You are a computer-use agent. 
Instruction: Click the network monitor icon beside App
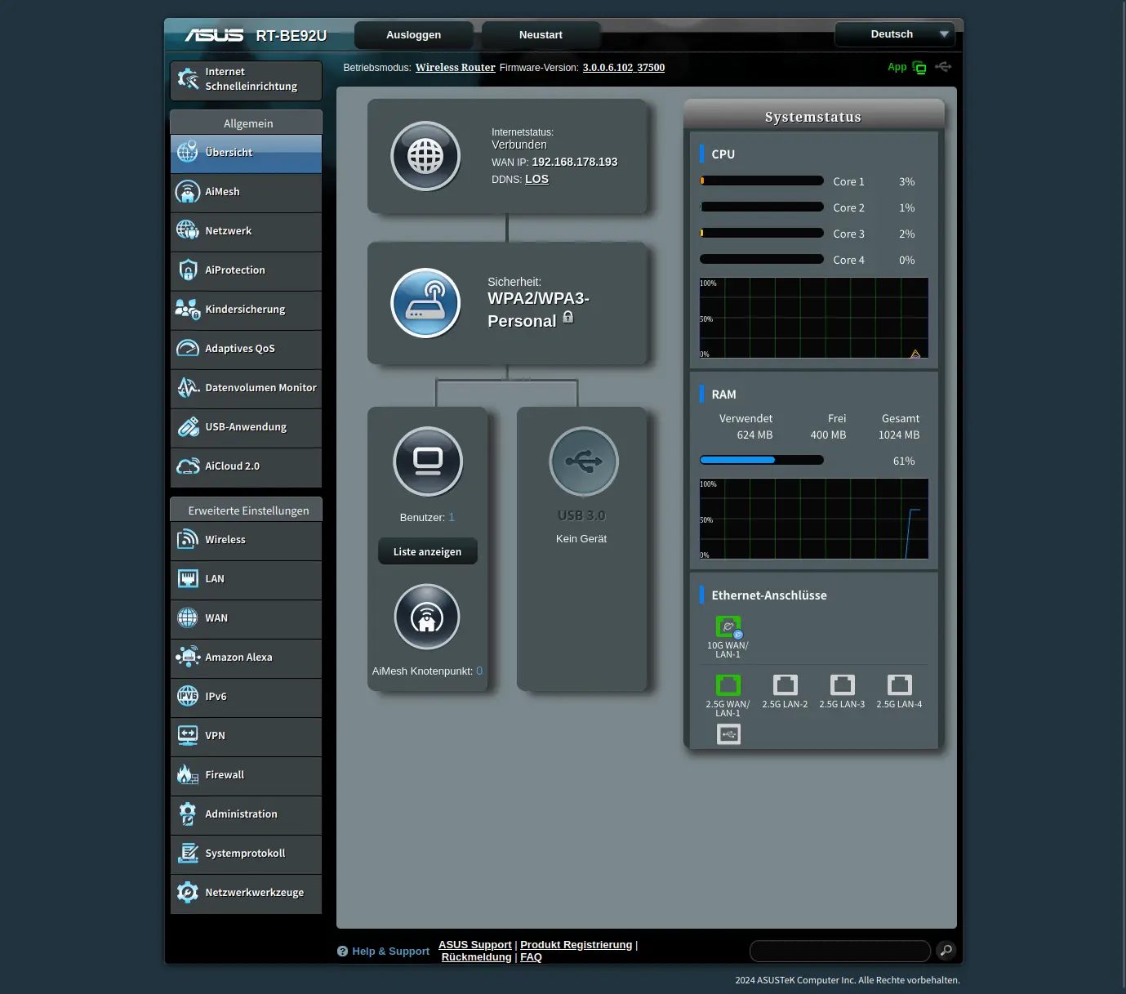pos(919,68)
